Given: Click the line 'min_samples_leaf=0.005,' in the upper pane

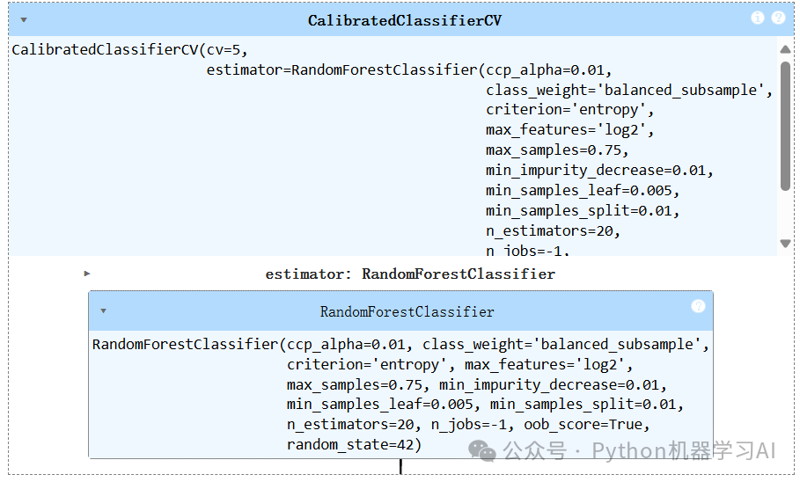Looking at the screenshot, I should [x=583, y=191].
